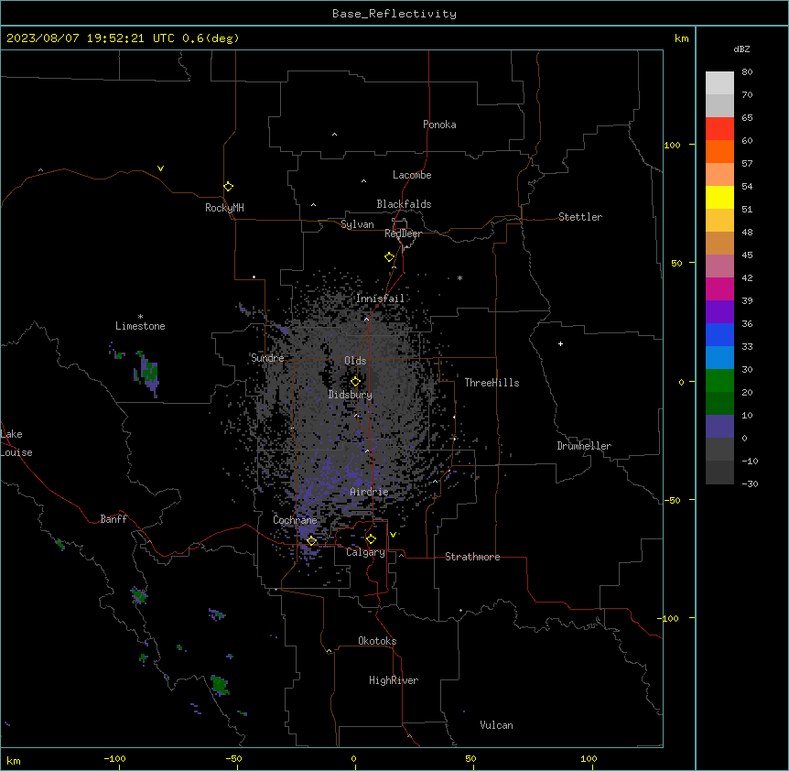The height and width of the screenshot is (771, 789).
Task: Select the bright yellow swatch in legend
Action: [719, 197]
